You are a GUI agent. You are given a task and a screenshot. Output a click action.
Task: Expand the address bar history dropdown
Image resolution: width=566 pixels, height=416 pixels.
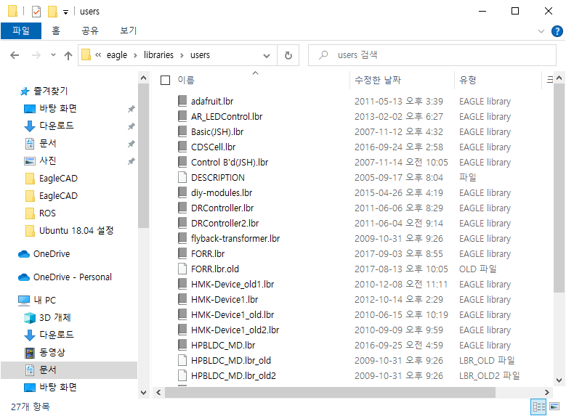(x=267, y=56)
